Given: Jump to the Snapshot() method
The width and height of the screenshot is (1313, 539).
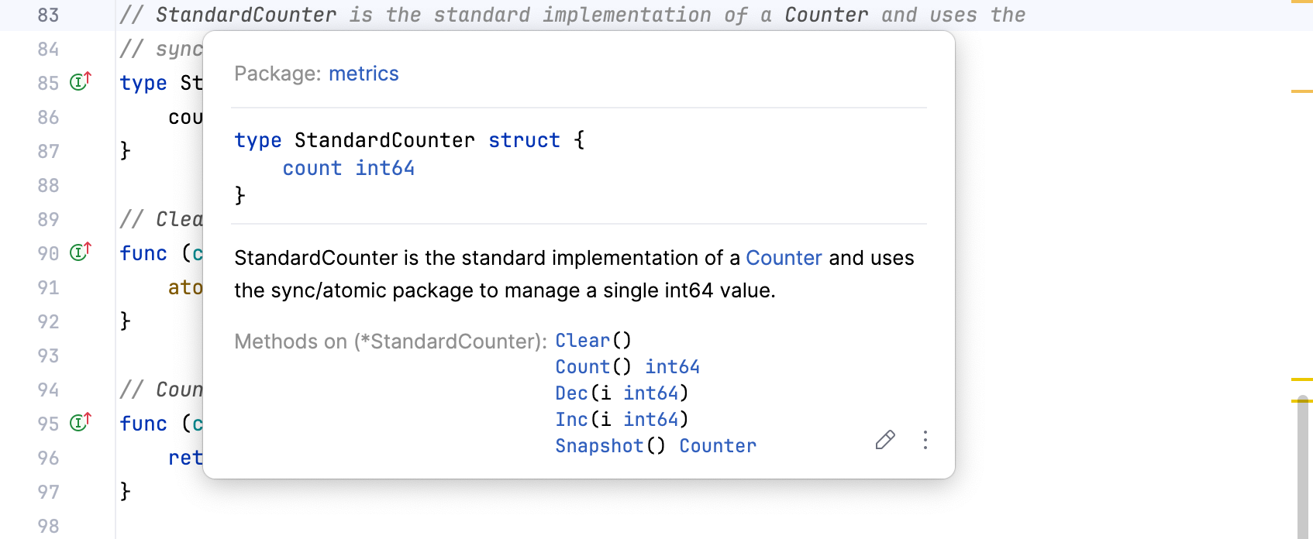Looking at the screenshot, I should [599, 446].
